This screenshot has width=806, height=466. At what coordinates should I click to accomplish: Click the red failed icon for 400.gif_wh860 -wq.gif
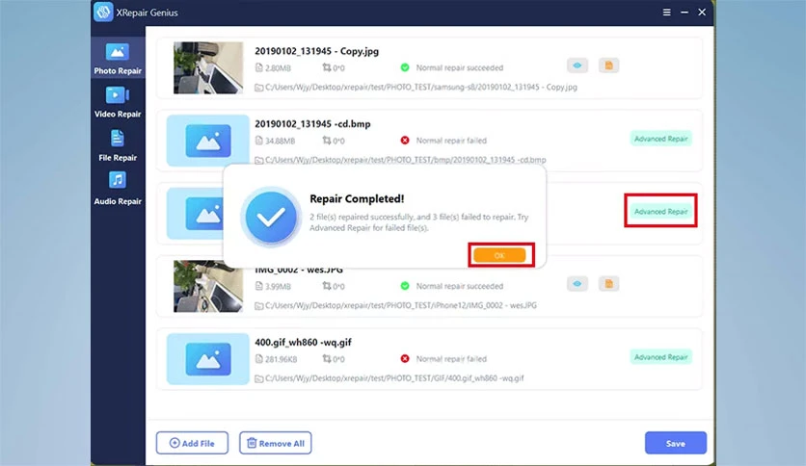405,359
